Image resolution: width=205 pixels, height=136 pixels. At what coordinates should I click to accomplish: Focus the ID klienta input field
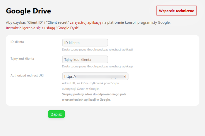(x=85, y=43)
